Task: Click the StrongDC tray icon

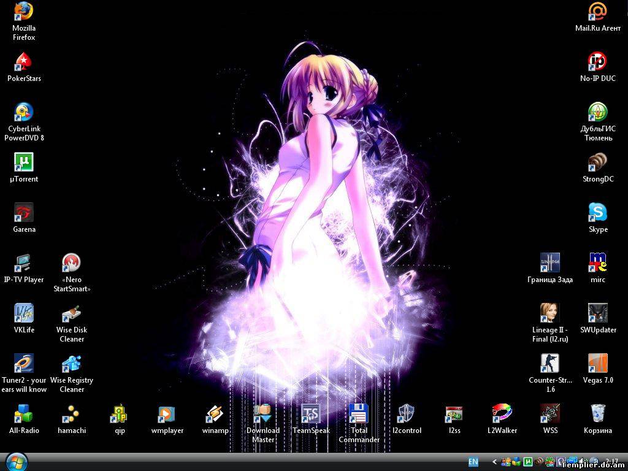Action: pyautogui.click(x=540, y=462)
